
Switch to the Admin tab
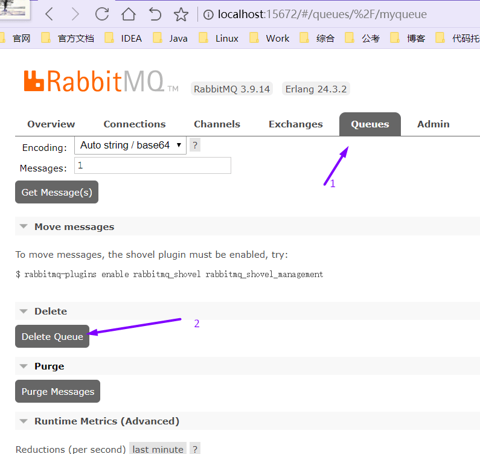(x=434, y=124)
